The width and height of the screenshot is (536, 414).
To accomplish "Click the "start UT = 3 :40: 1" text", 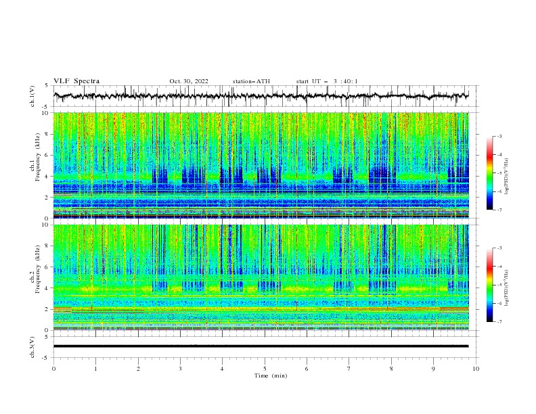I will coord(327,81).
